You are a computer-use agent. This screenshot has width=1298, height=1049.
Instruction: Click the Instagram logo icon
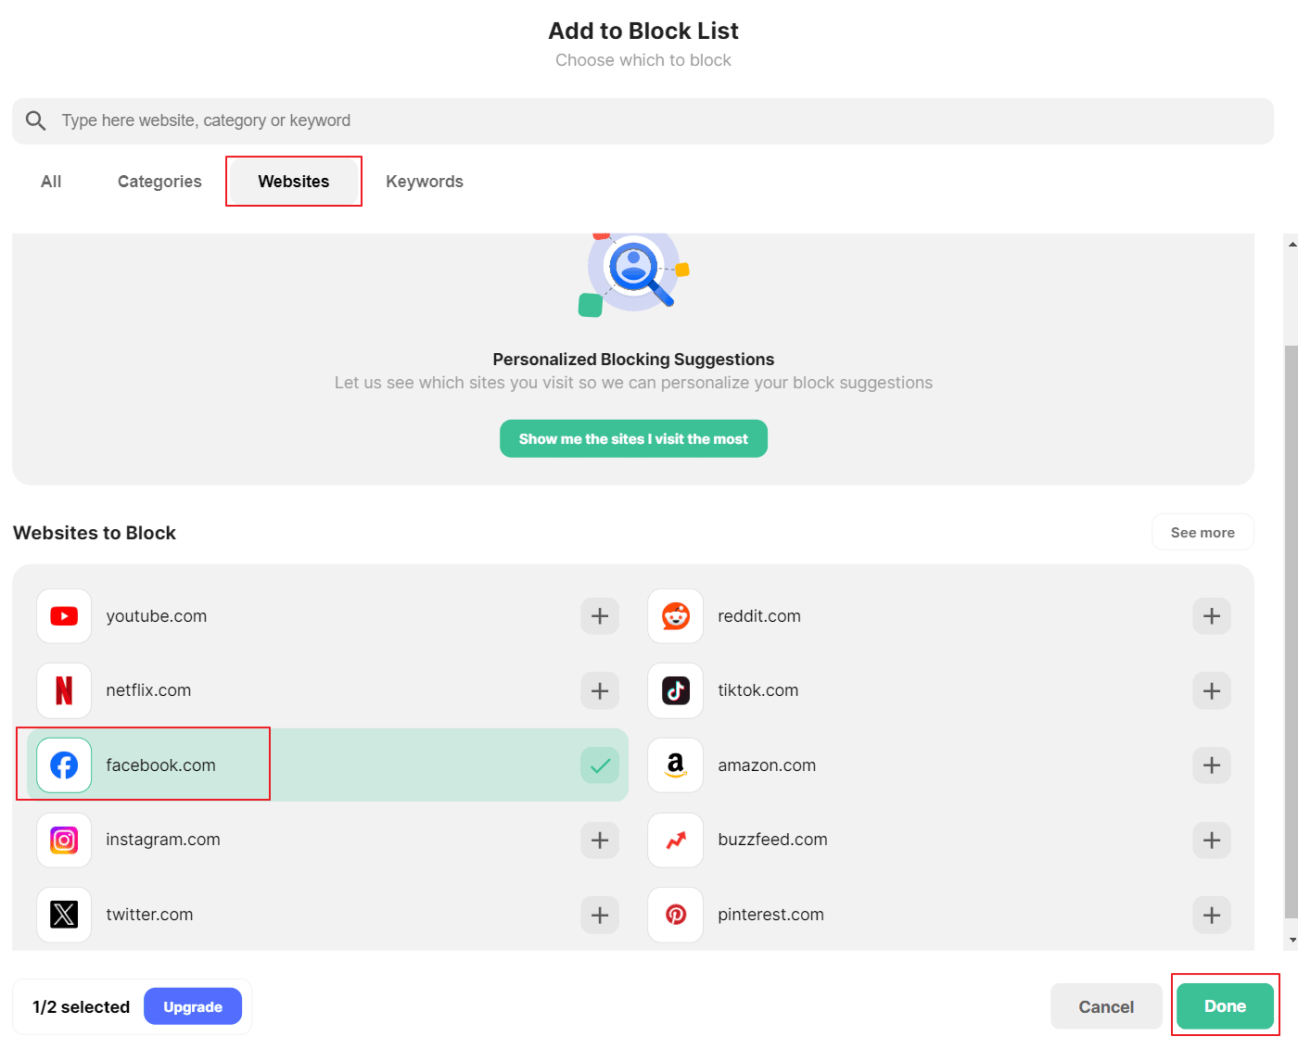pyautogui.click(x=64, y=840)
